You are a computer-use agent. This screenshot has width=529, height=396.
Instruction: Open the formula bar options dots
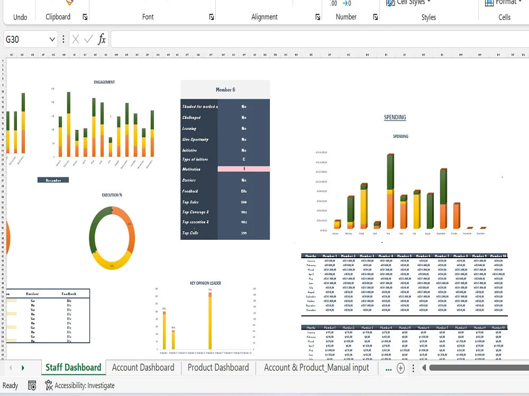click(x=63, y=40)
